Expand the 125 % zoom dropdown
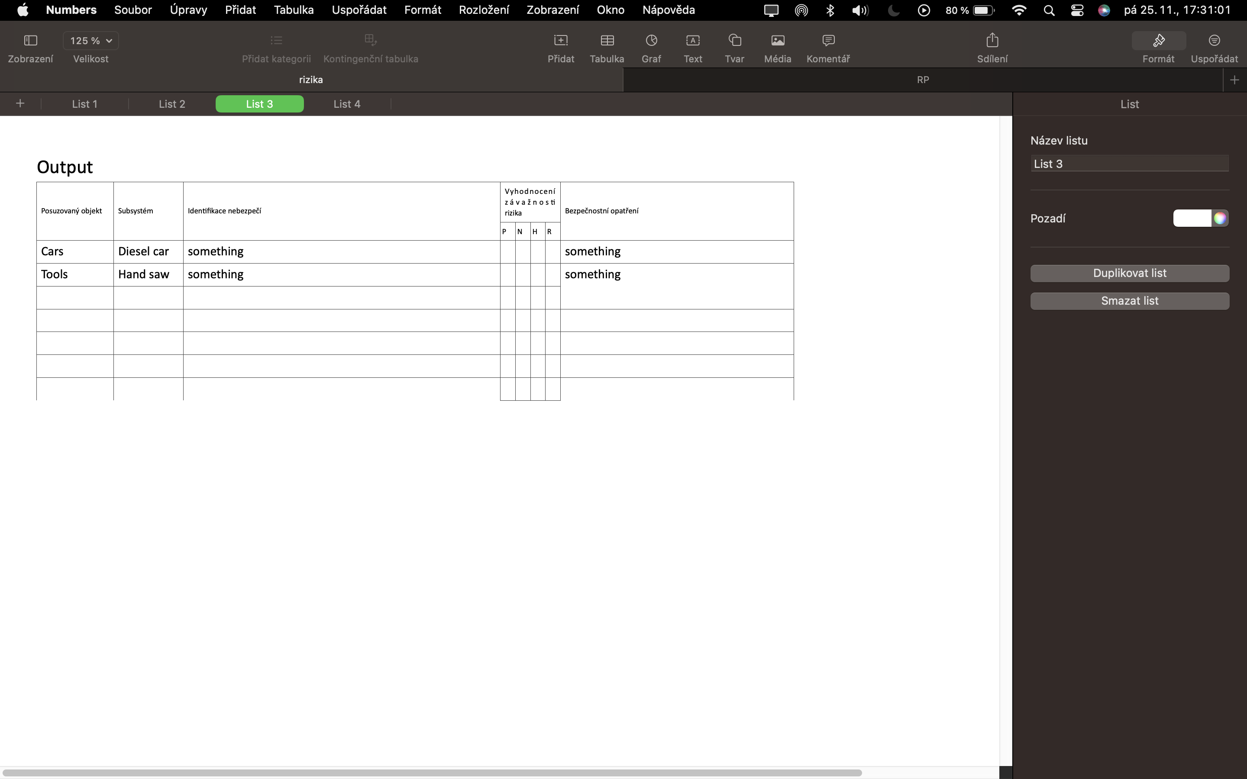Image resolution: width=1247 pixels, height=779 pixels. tap(90, 40)
